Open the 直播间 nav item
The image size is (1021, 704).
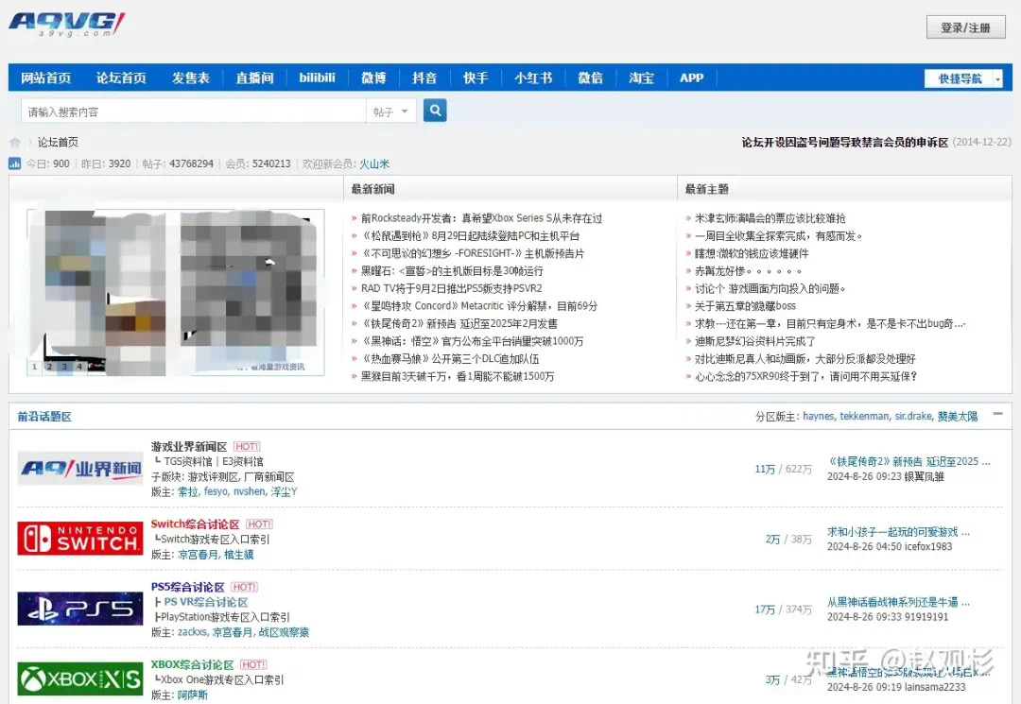click(254, 78)
